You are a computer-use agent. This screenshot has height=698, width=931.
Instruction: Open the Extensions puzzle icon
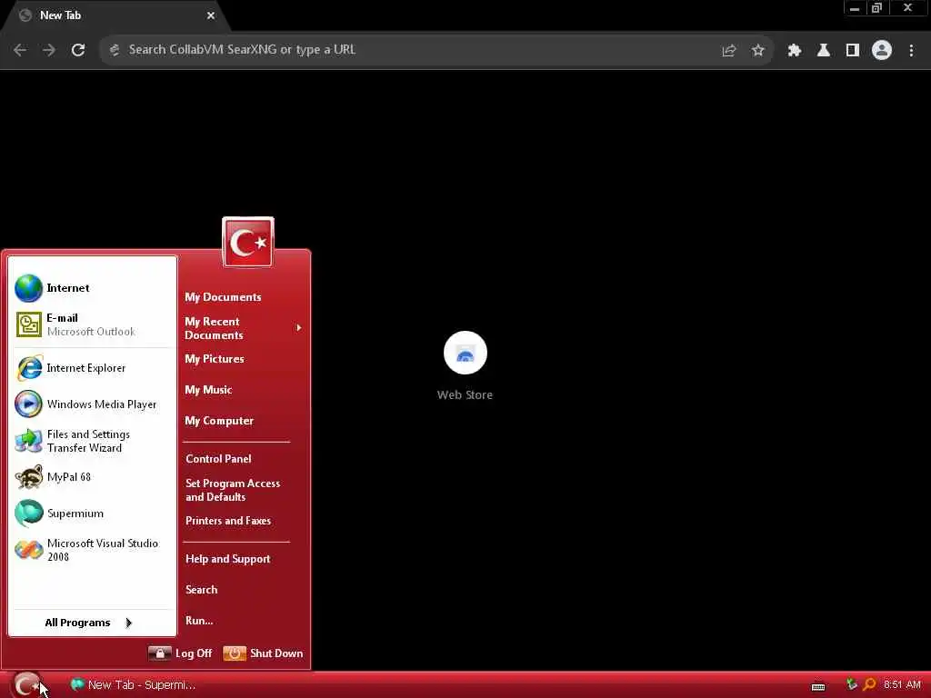[x=794, y=51]
